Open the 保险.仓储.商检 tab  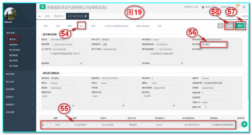tap(143, 26)
